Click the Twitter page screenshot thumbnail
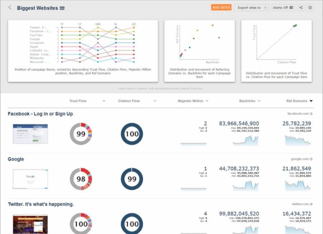The image size is (323, 234). point(30,224)
